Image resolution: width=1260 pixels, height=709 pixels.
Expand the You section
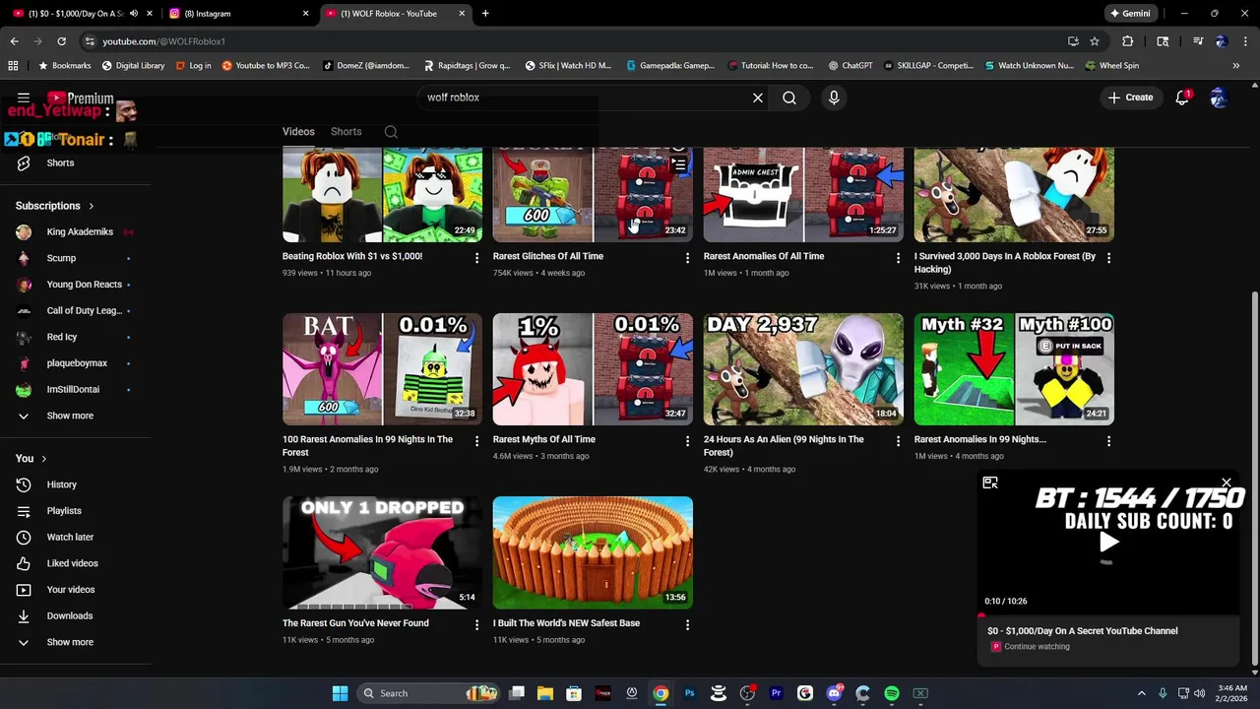(31, 458)
